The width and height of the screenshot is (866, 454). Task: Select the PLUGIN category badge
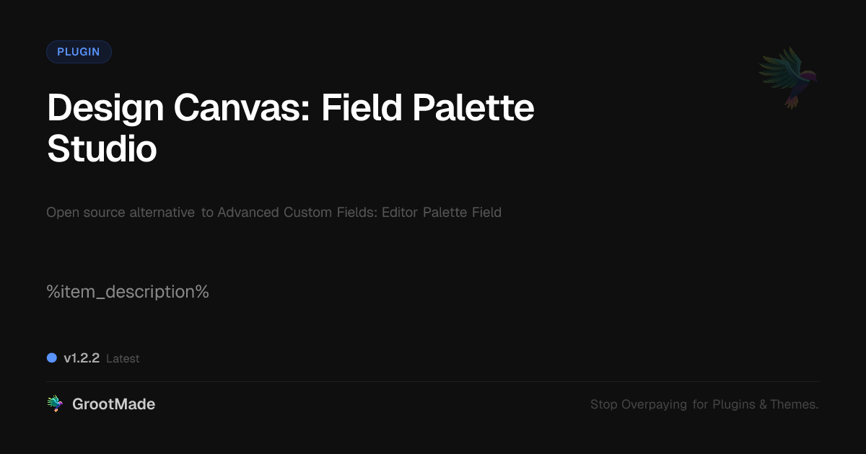click(79, 52)
